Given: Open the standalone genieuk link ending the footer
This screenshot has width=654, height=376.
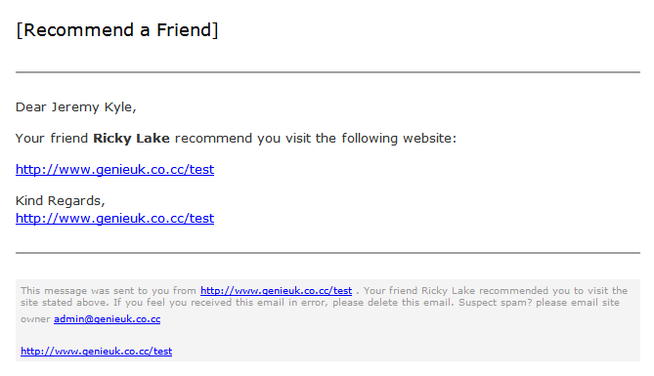Looking at the screenshot, I should pyautogui.click(x=97, y=351).
